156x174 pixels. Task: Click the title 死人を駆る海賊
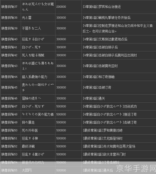coord(33,55)
